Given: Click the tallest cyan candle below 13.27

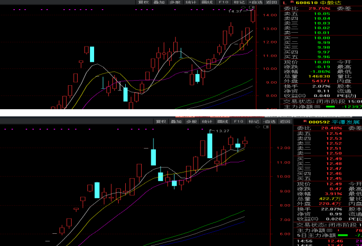Looking at the screenshot, I should point(210,146).
